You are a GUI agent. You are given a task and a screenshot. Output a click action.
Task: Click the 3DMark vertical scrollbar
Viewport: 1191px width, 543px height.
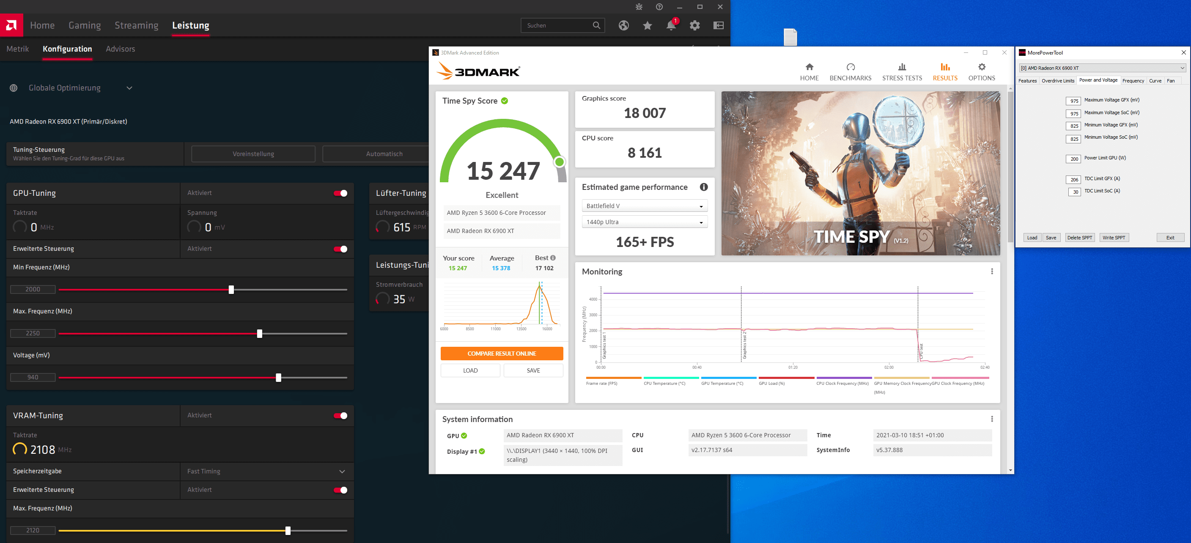coord(1010,167)
